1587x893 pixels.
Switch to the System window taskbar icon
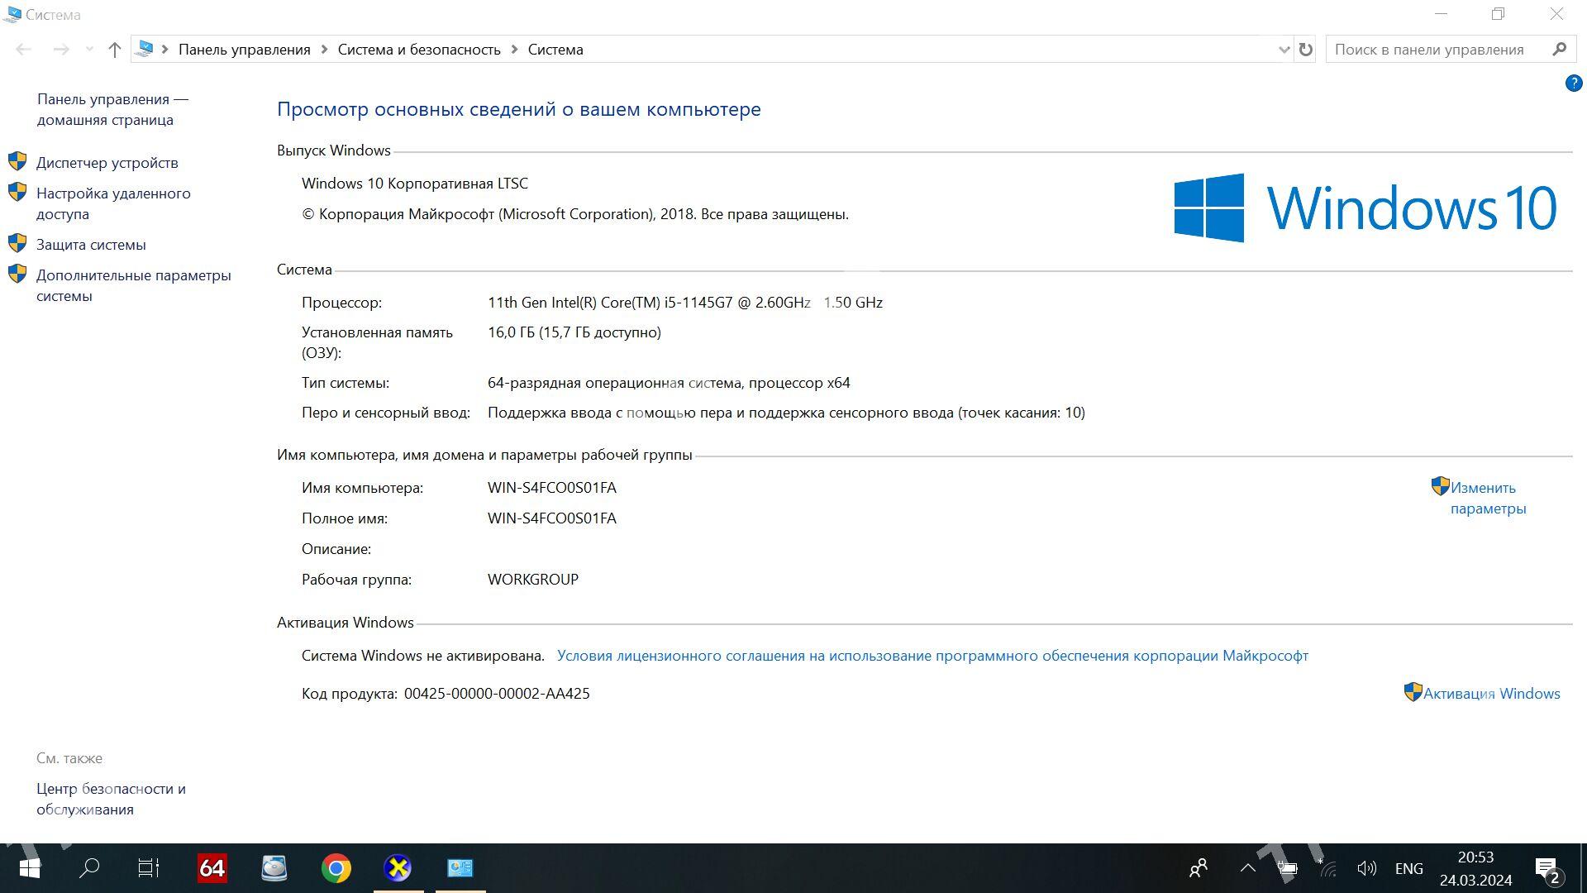coord(460,868)
